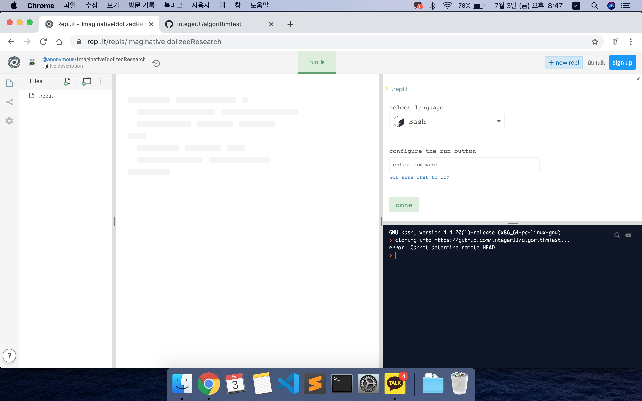Open the Files three-dot menu
Image resolution: width=642 pixels, height=401 pixels.
coord(101,81)
